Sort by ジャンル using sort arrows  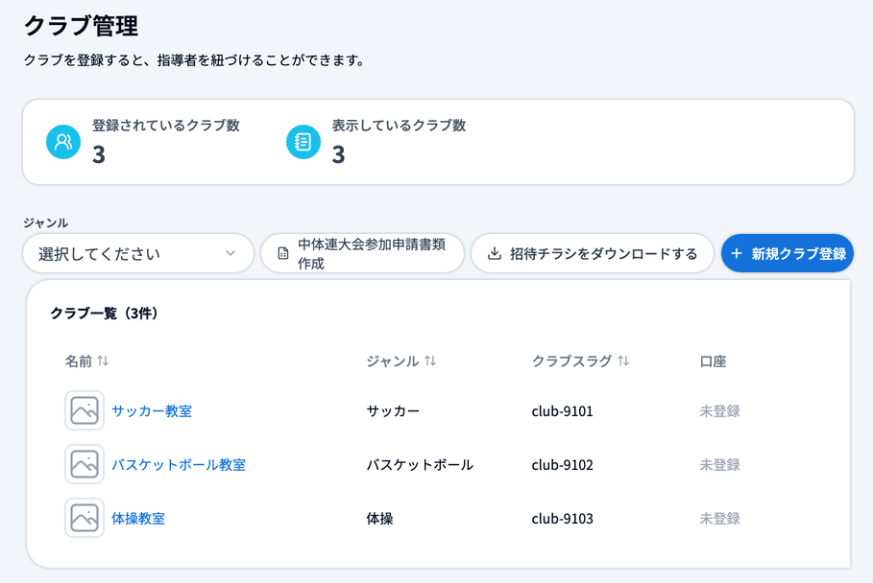[430, 361]
